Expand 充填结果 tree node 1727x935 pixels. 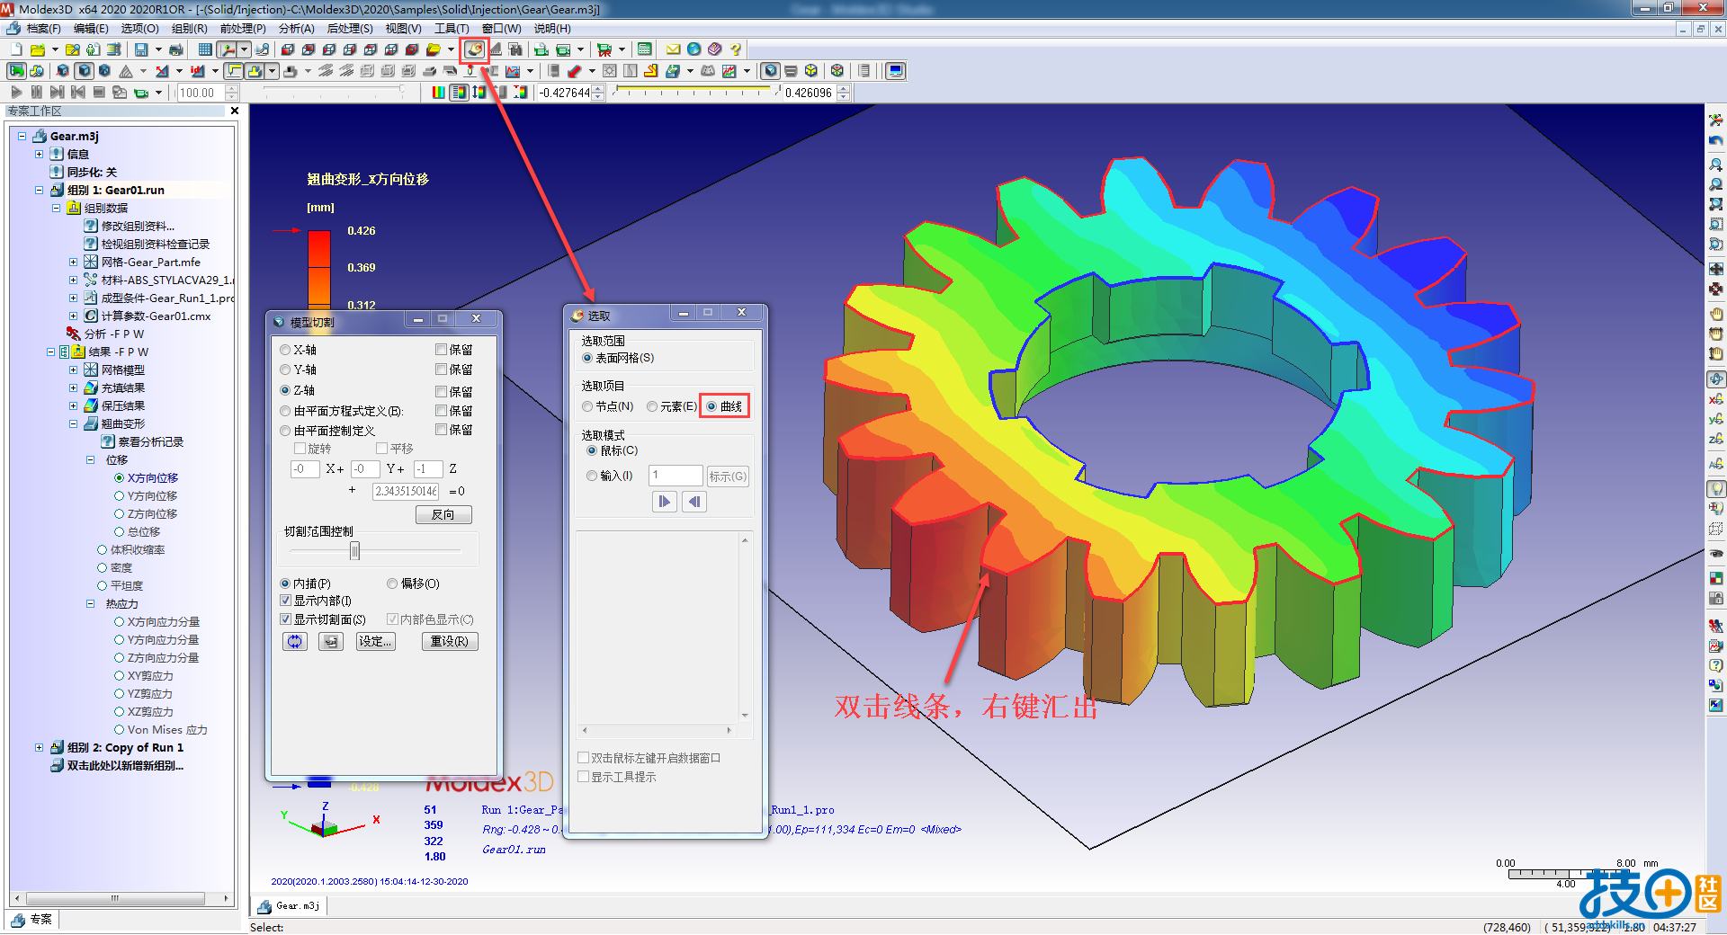[x=74, y=387]
